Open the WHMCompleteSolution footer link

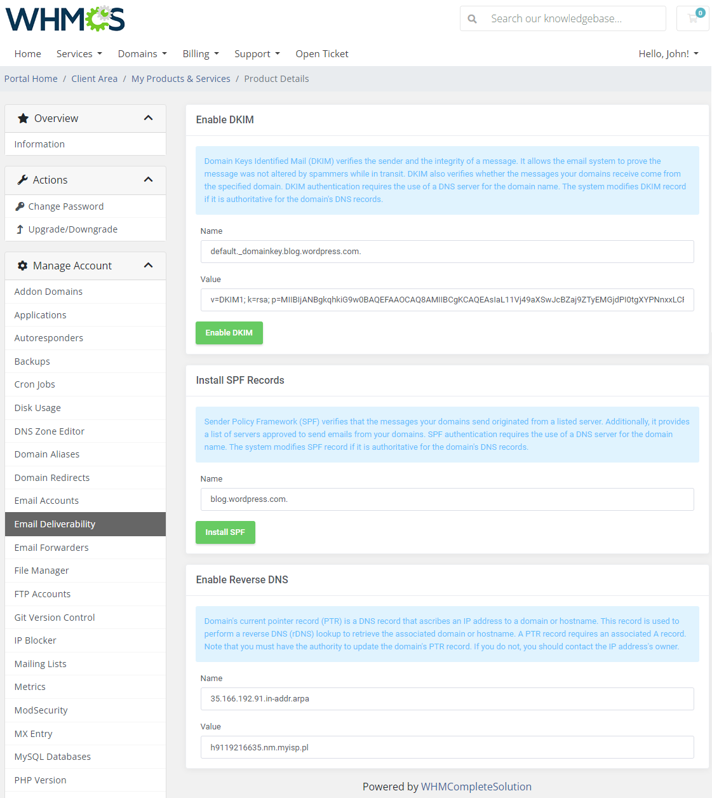(x=476, y=787)
